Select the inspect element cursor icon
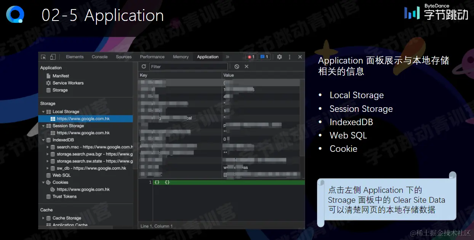Viewport: 474px width, 240px height. click(x=43, y=56)
